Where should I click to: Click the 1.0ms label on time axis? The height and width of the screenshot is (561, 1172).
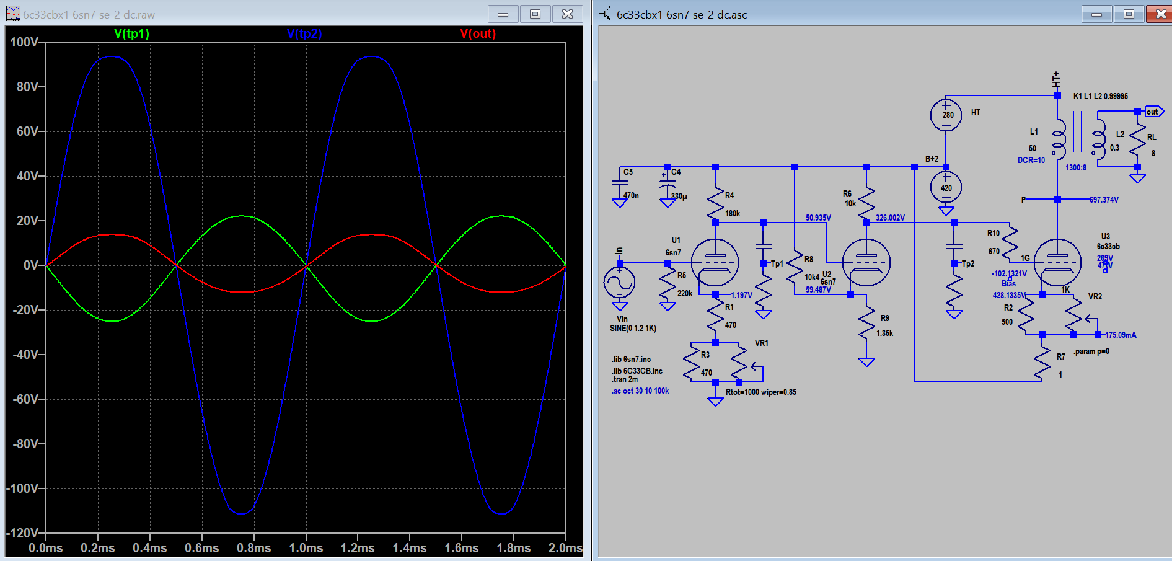(306, 548)
